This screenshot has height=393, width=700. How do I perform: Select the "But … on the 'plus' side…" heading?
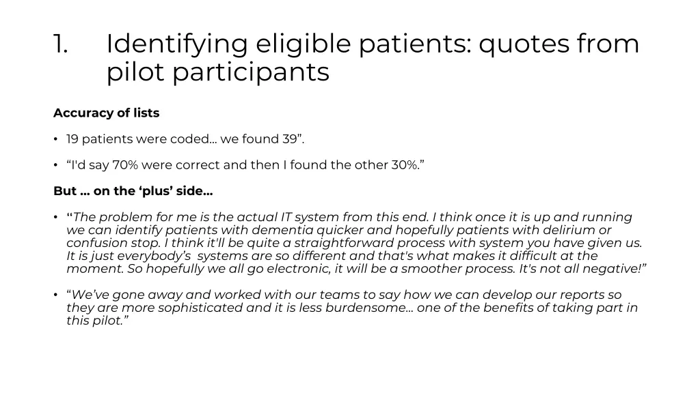click(x=133, y=191)
